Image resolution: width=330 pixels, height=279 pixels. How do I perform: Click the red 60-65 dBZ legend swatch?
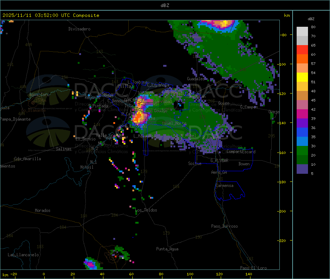pos(302,49)
